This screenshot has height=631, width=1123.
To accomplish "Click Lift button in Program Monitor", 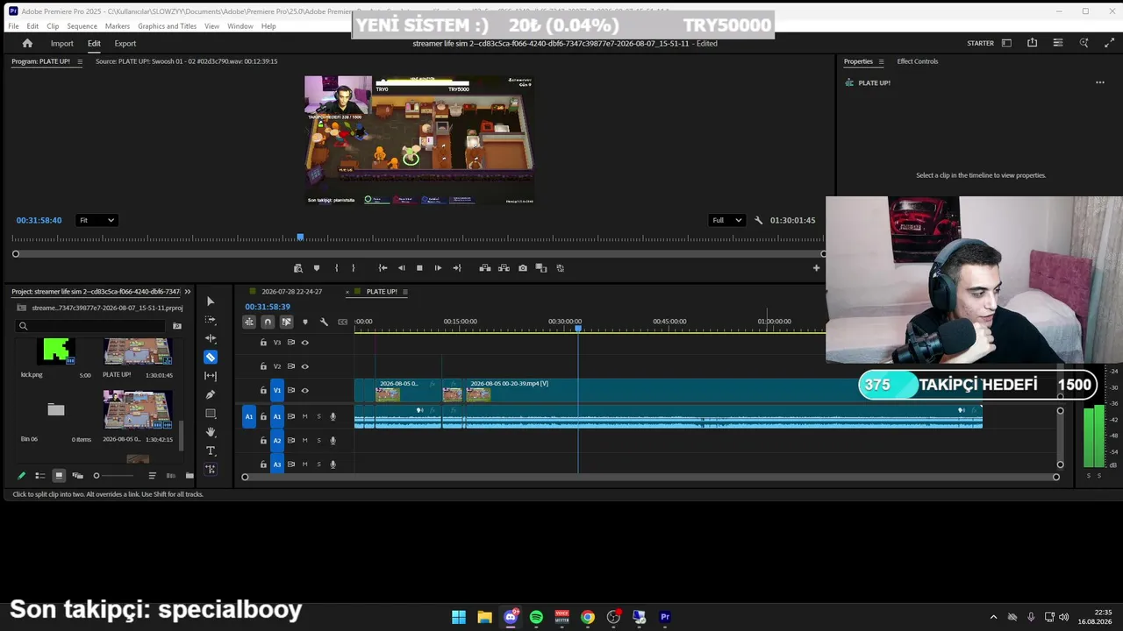I will [x=485, y=268].
